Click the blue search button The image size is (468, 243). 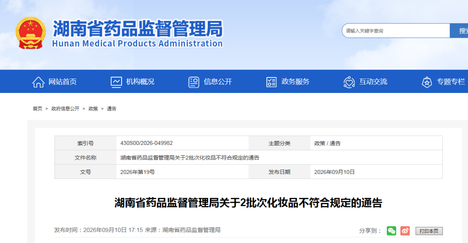pyautogui.click(x=459, y=31)
